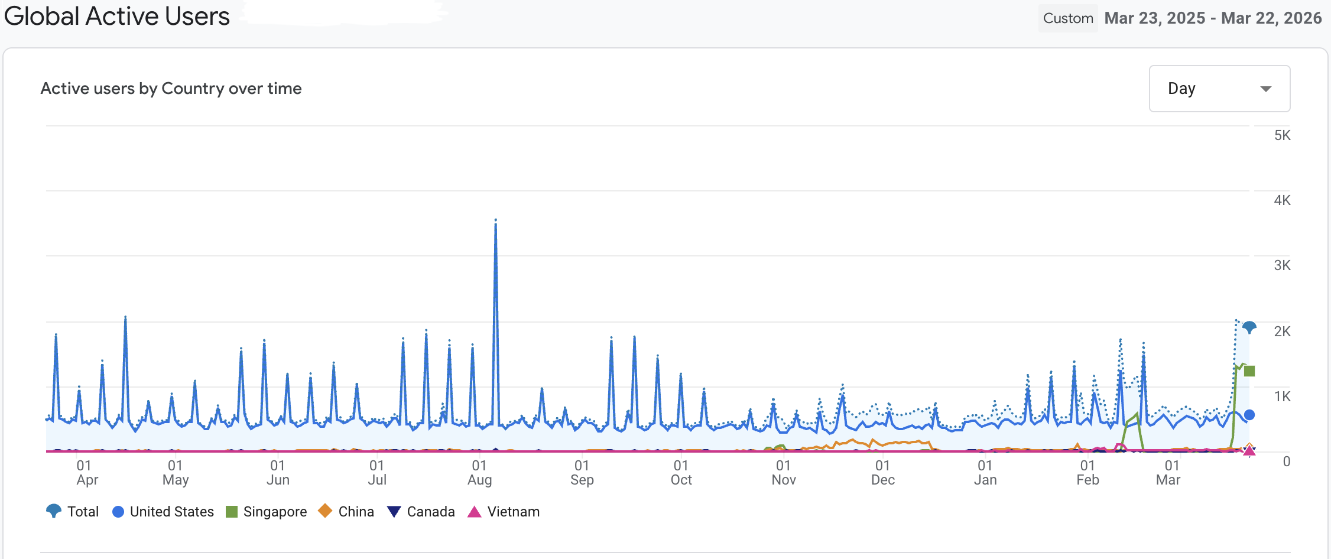This screenshot has height=559, width=1331.
Task: Select the green Singapore endpoint marker on chart
Action: click(1249, 371)
